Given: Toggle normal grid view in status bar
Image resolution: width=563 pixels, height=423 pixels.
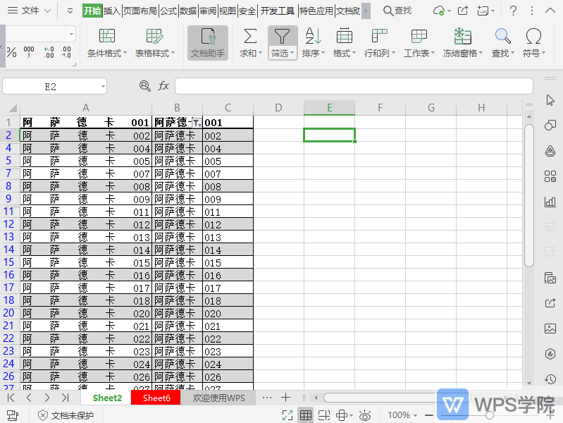Looking at the screenshot, I should [x=306, y=415].
